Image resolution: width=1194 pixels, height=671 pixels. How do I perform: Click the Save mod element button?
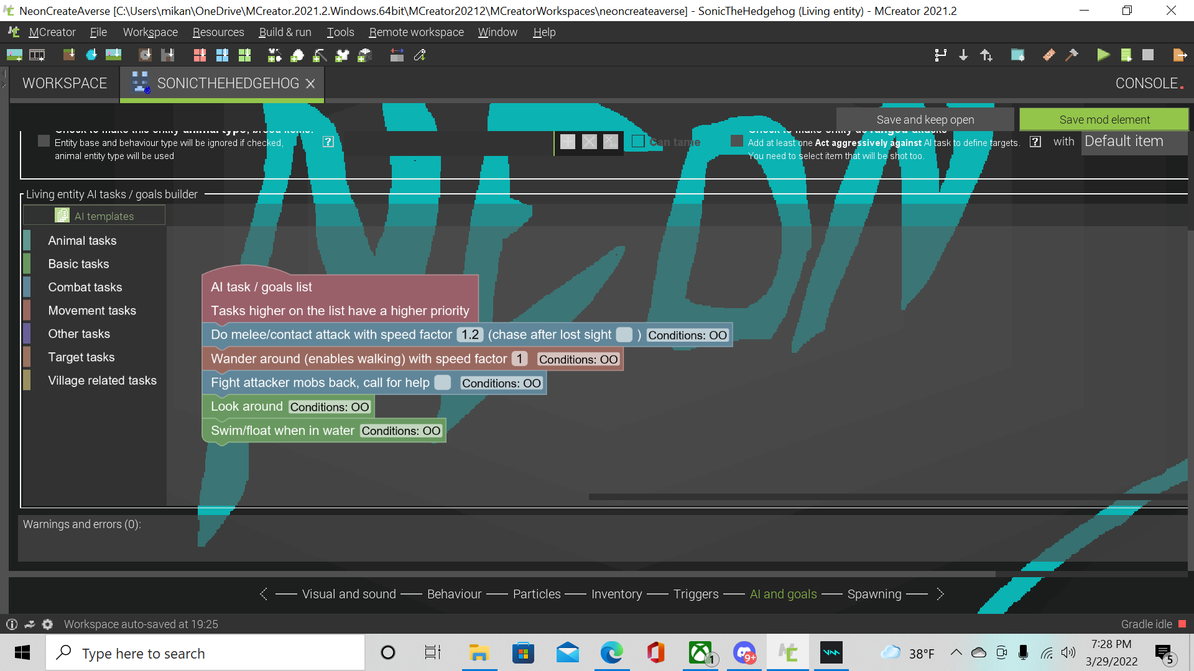click(x=1104, y=119)
